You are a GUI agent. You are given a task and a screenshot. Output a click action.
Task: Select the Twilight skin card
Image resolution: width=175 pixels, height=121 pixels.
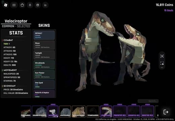(x=44, y=55)
